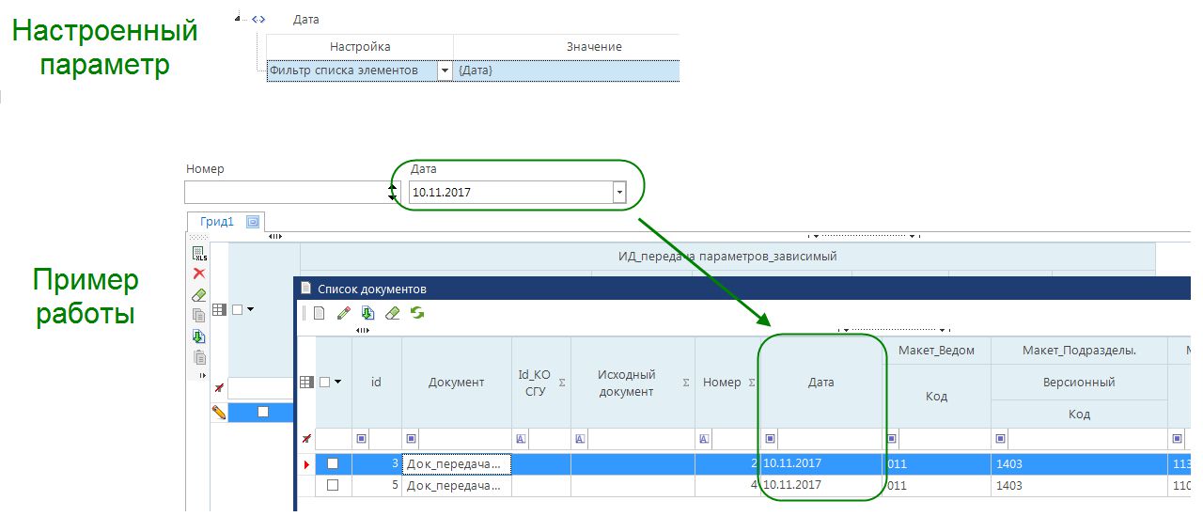
Task: Open the Дата dropdown showing 10.11.2017
Action: click(618, 192)
